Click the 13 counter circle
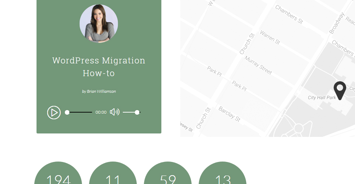 point(223,173)
